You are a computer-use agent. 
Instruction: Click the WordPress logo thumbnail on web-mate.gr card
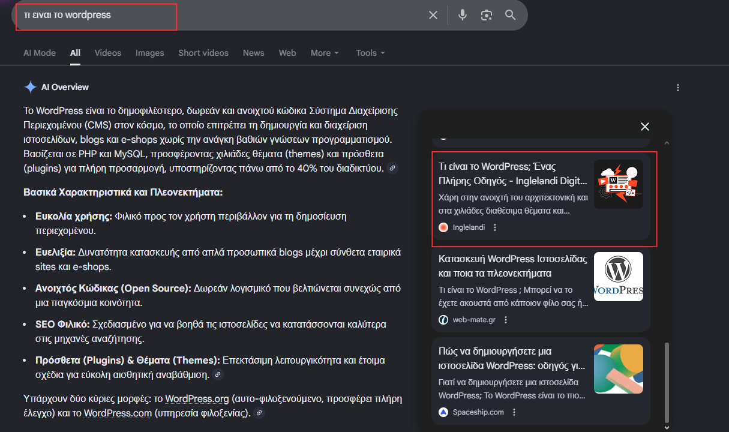click(618, 277)
